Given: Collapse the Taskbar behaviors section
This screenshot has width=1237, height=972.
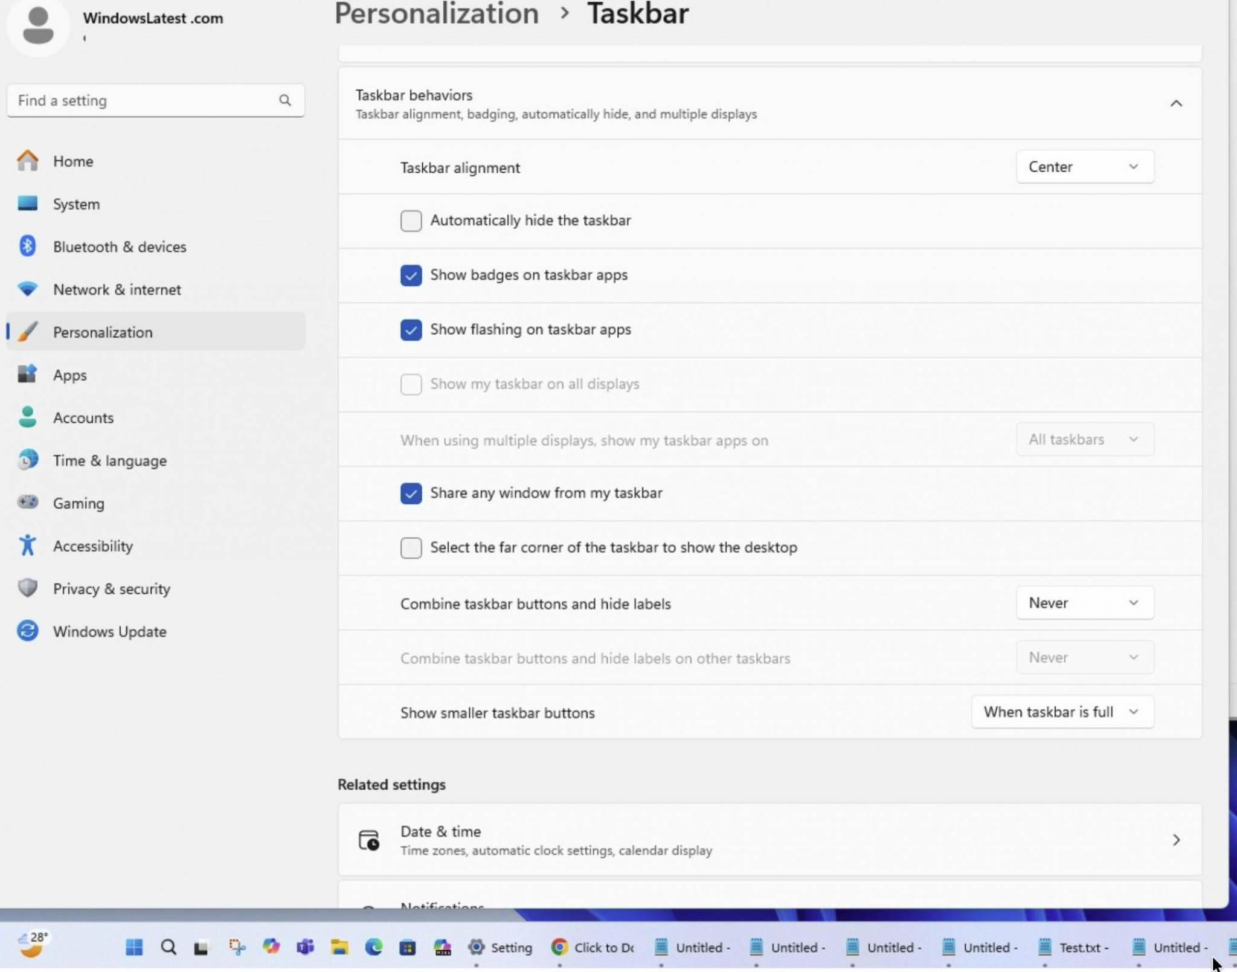Looking at the screenshot, I should [x=1175, y=103].
